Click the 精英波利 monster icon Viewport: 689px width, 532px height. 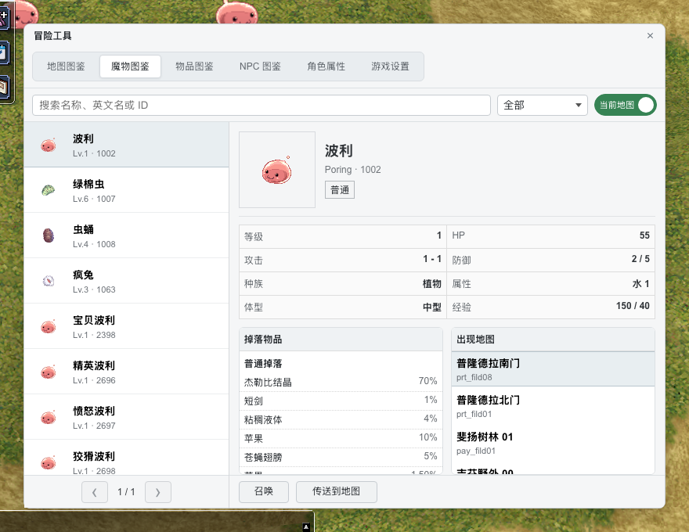coord(49,372)
